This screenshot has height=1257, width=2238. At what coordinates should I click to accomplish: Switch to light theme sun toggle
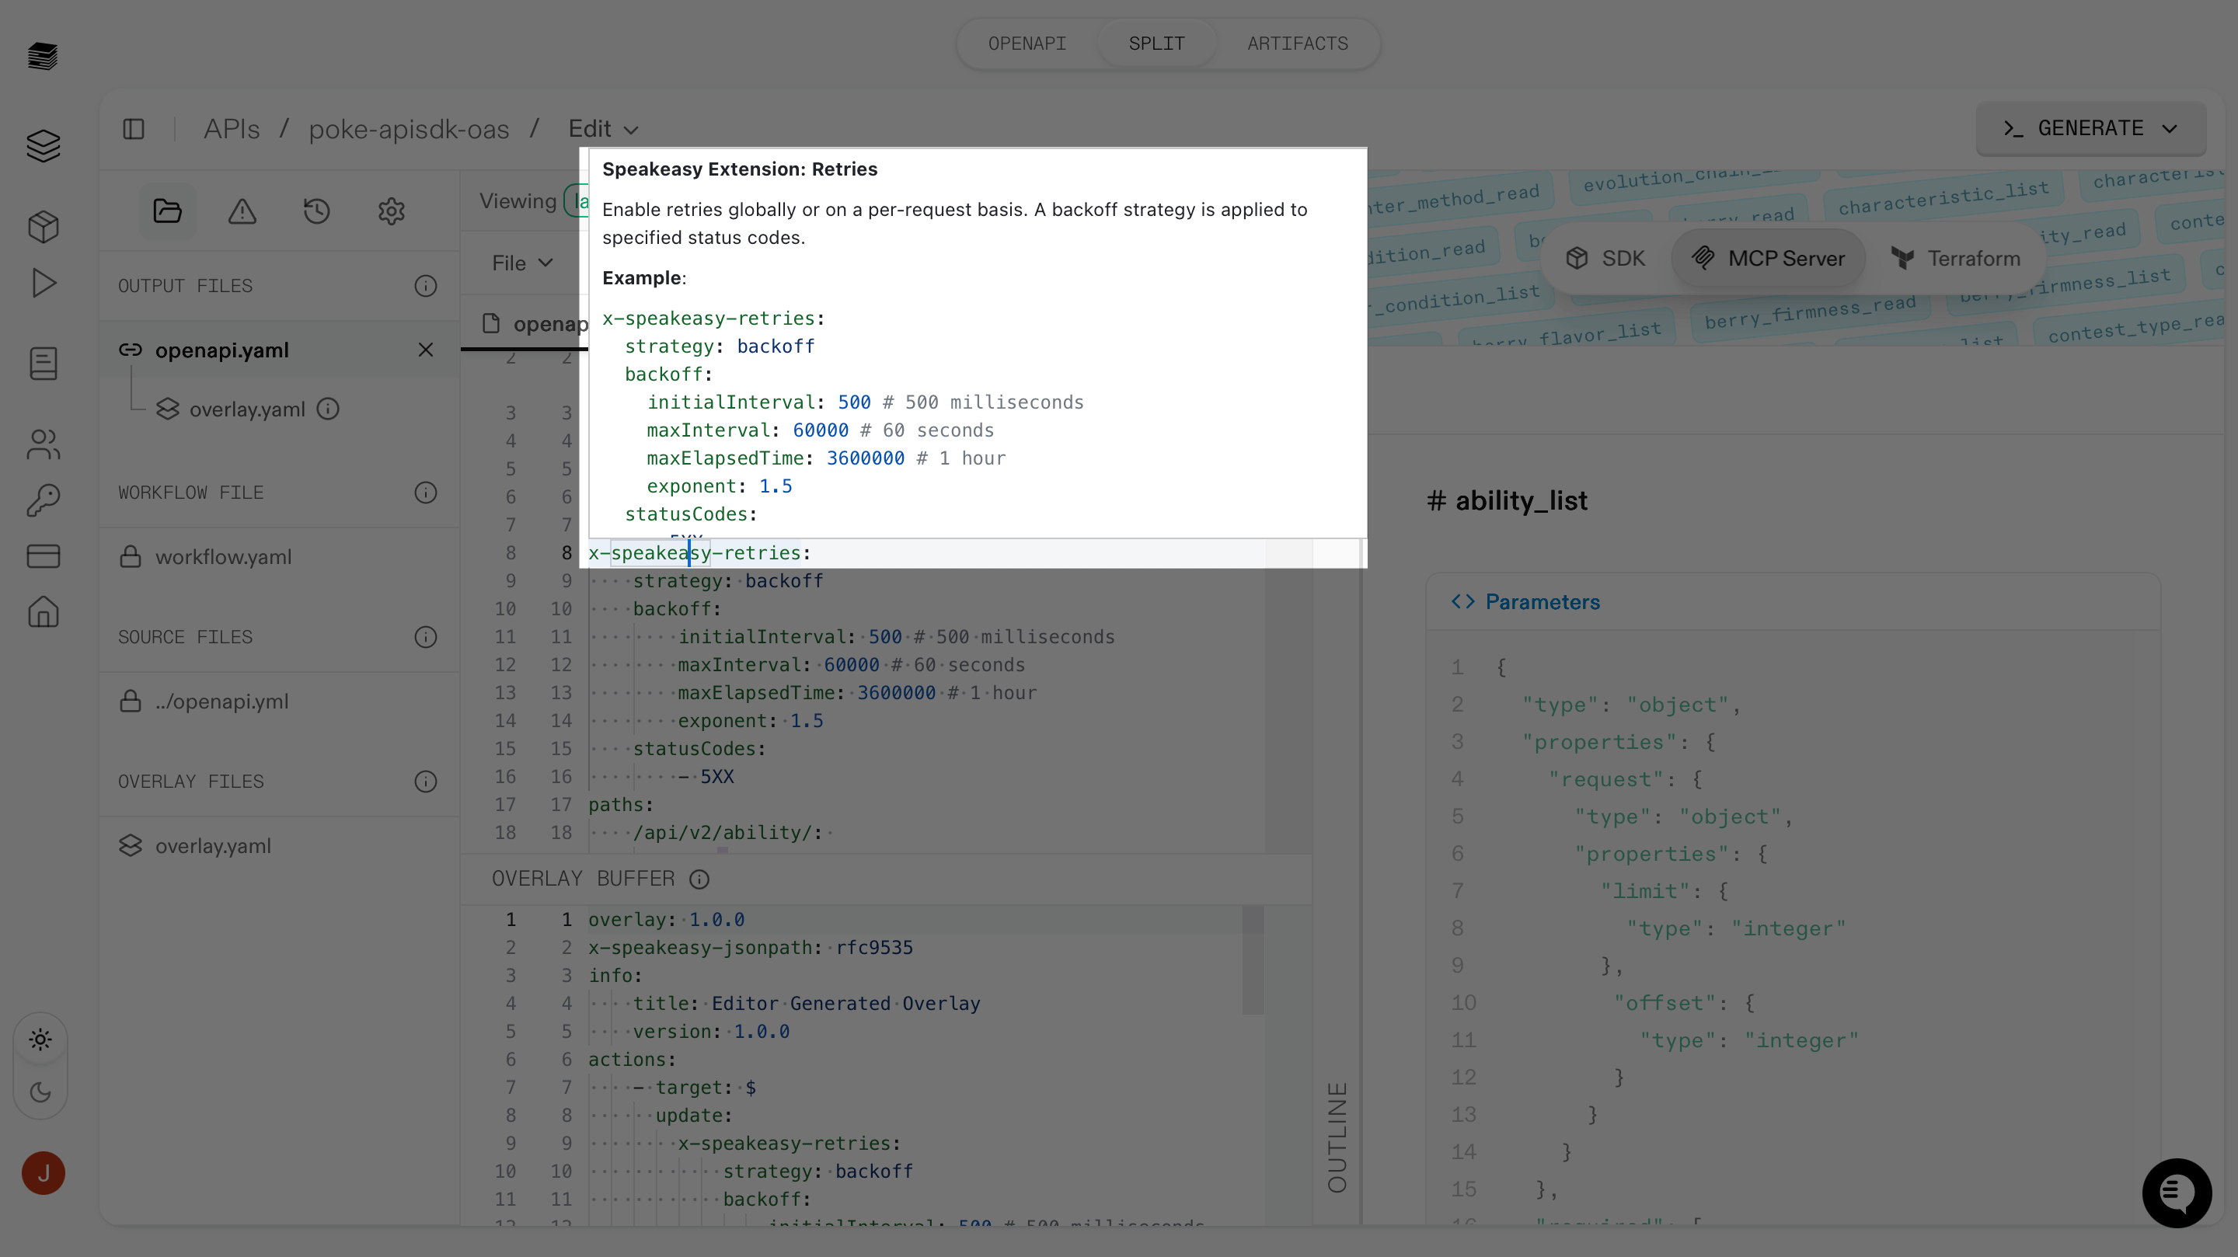(x=40, y=1039)
